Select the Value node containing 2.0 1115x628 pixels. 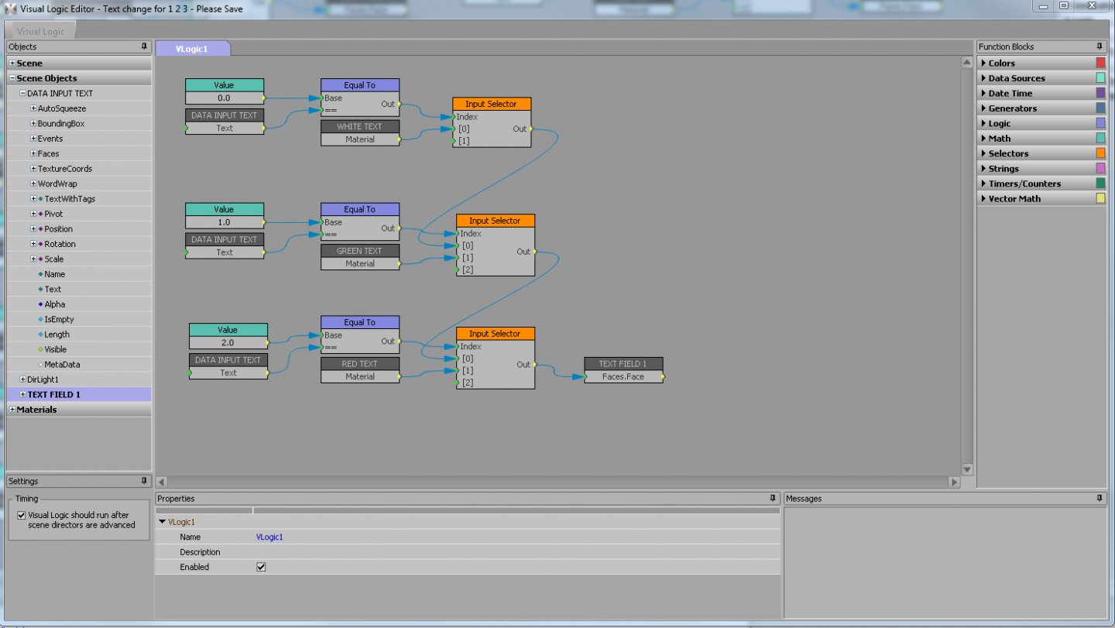pyautogui.click(x=228, y=336)
